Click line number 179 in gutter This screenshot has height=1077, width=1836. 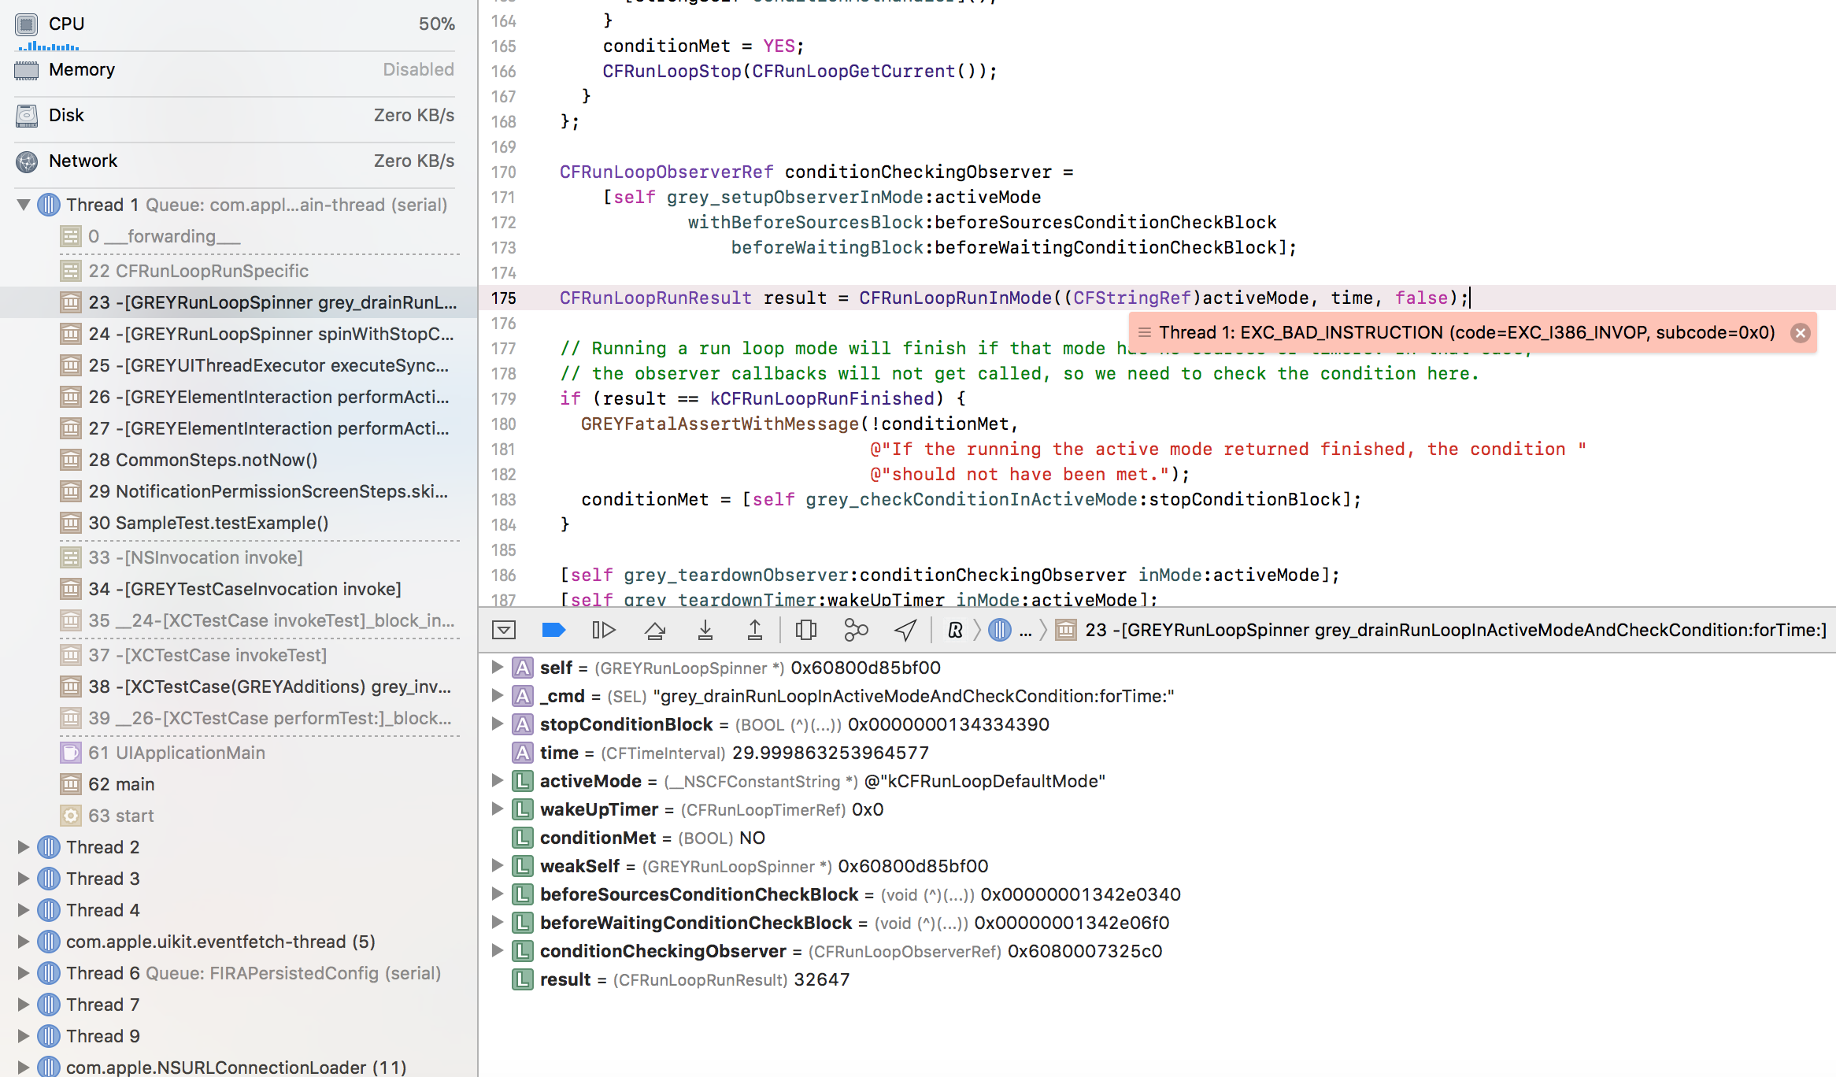tap(504, 398)
